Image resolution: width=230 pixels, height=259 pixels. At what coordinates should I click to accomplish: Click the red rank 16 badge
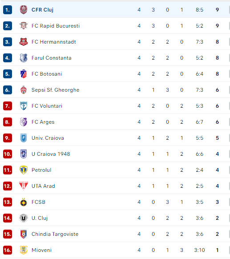click(8, 250)
